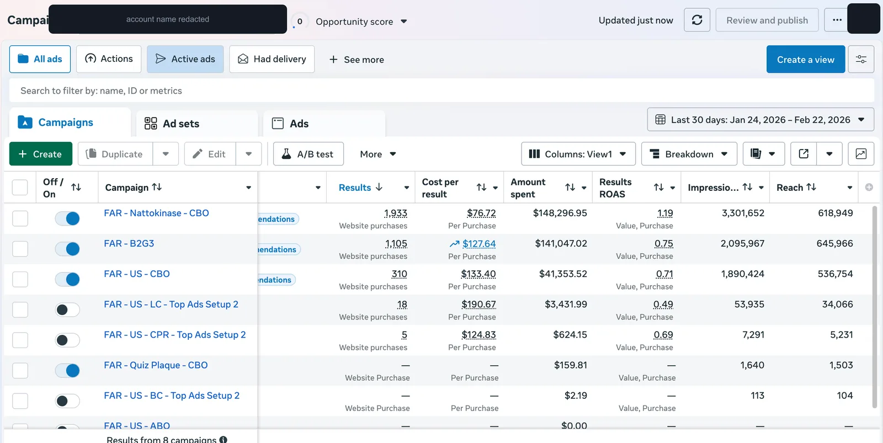
Task: Select the Actions view
Action: (x=109, y=59)
